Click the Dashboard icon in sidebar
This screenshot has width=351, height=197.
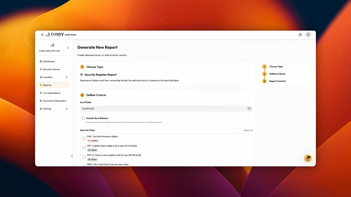click(41, 62)
